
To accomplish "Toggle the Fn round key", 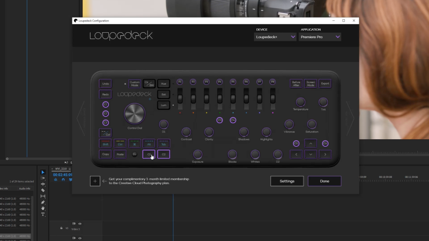I will tap(135, 154).
